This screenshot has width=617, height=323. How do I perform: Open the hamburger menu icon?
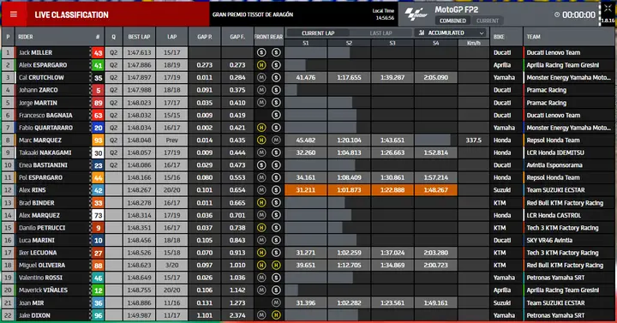14,15
